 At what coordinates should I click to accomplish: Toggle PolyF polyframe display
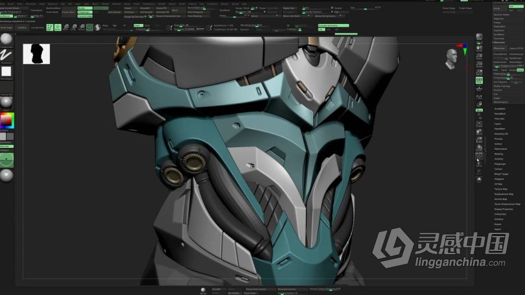[479, 156]
